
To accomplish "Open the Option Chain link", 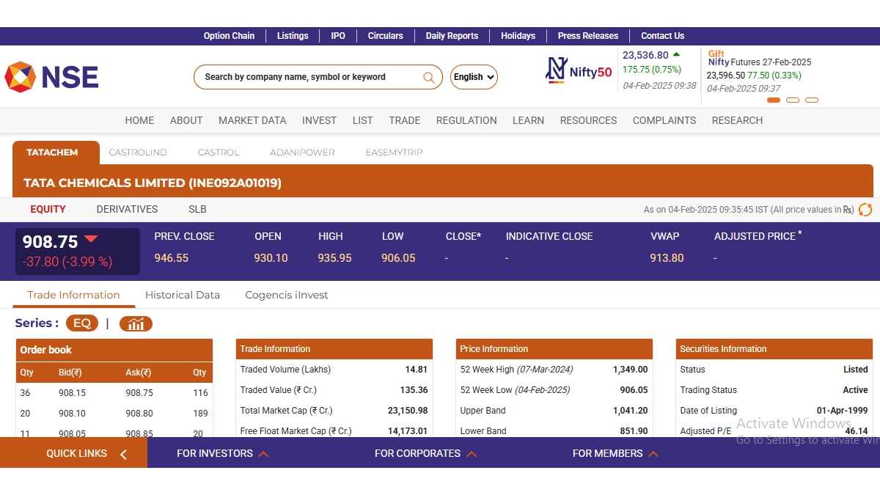I will (x=229, y=35).
